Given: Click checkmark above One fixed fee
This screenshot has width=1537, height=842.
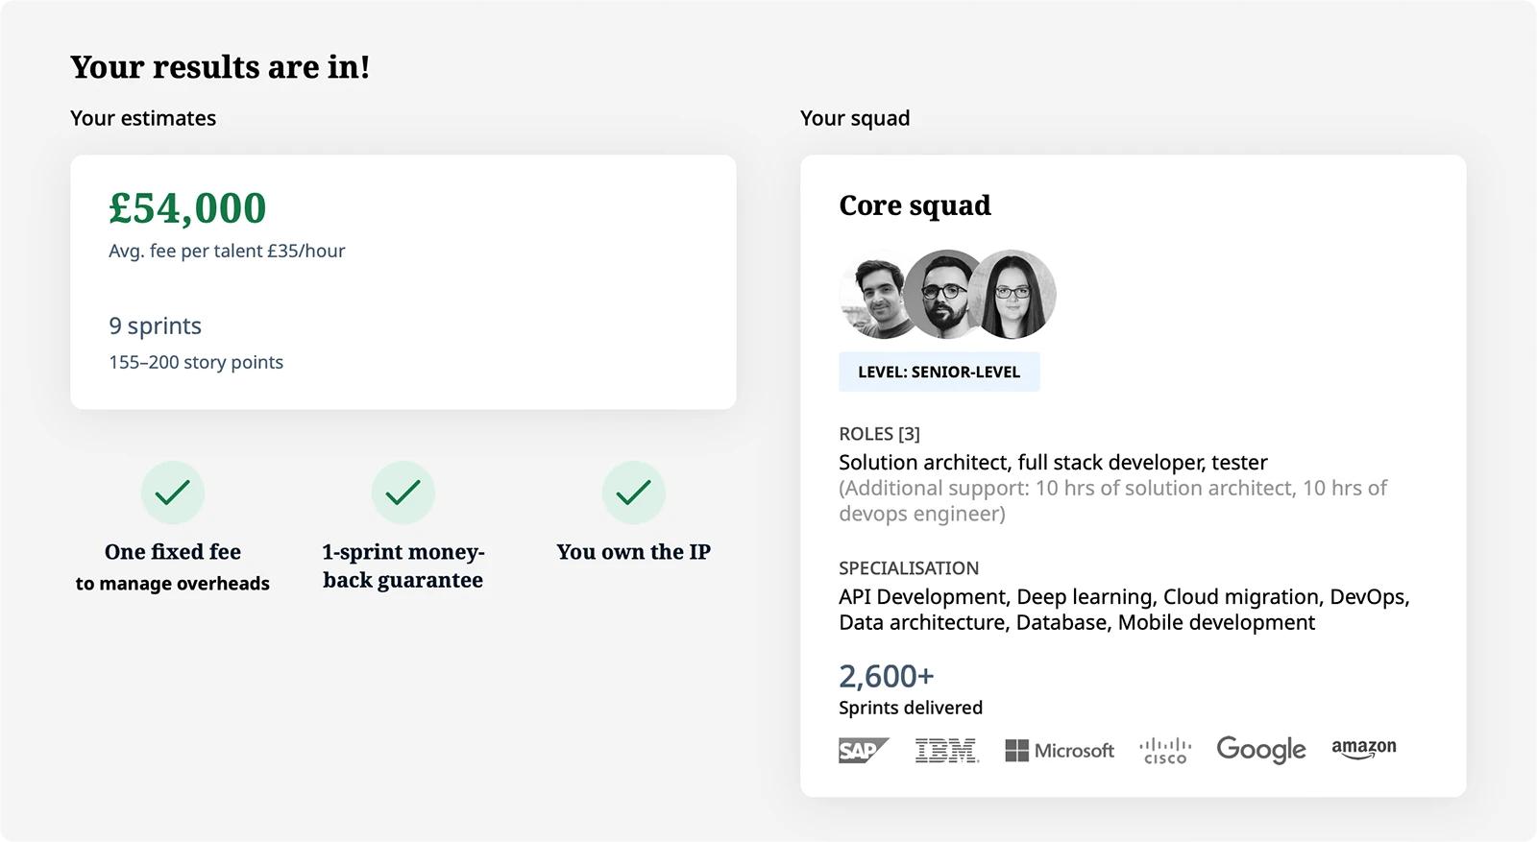Looking at the screenshot, I should (x=173, y=493).
